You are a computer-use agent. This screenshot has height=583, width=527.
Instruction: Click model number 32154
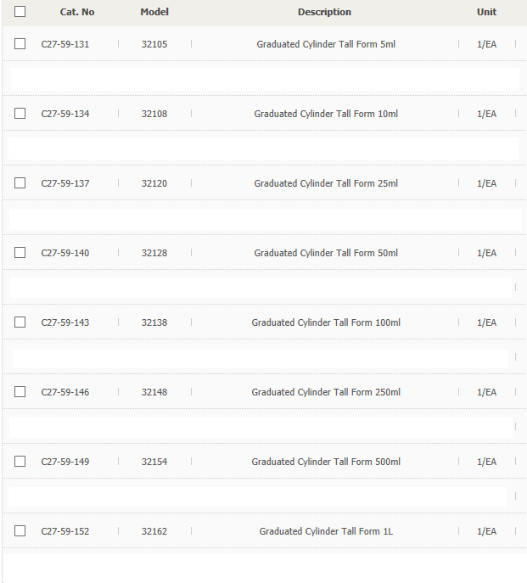[154, 462]
